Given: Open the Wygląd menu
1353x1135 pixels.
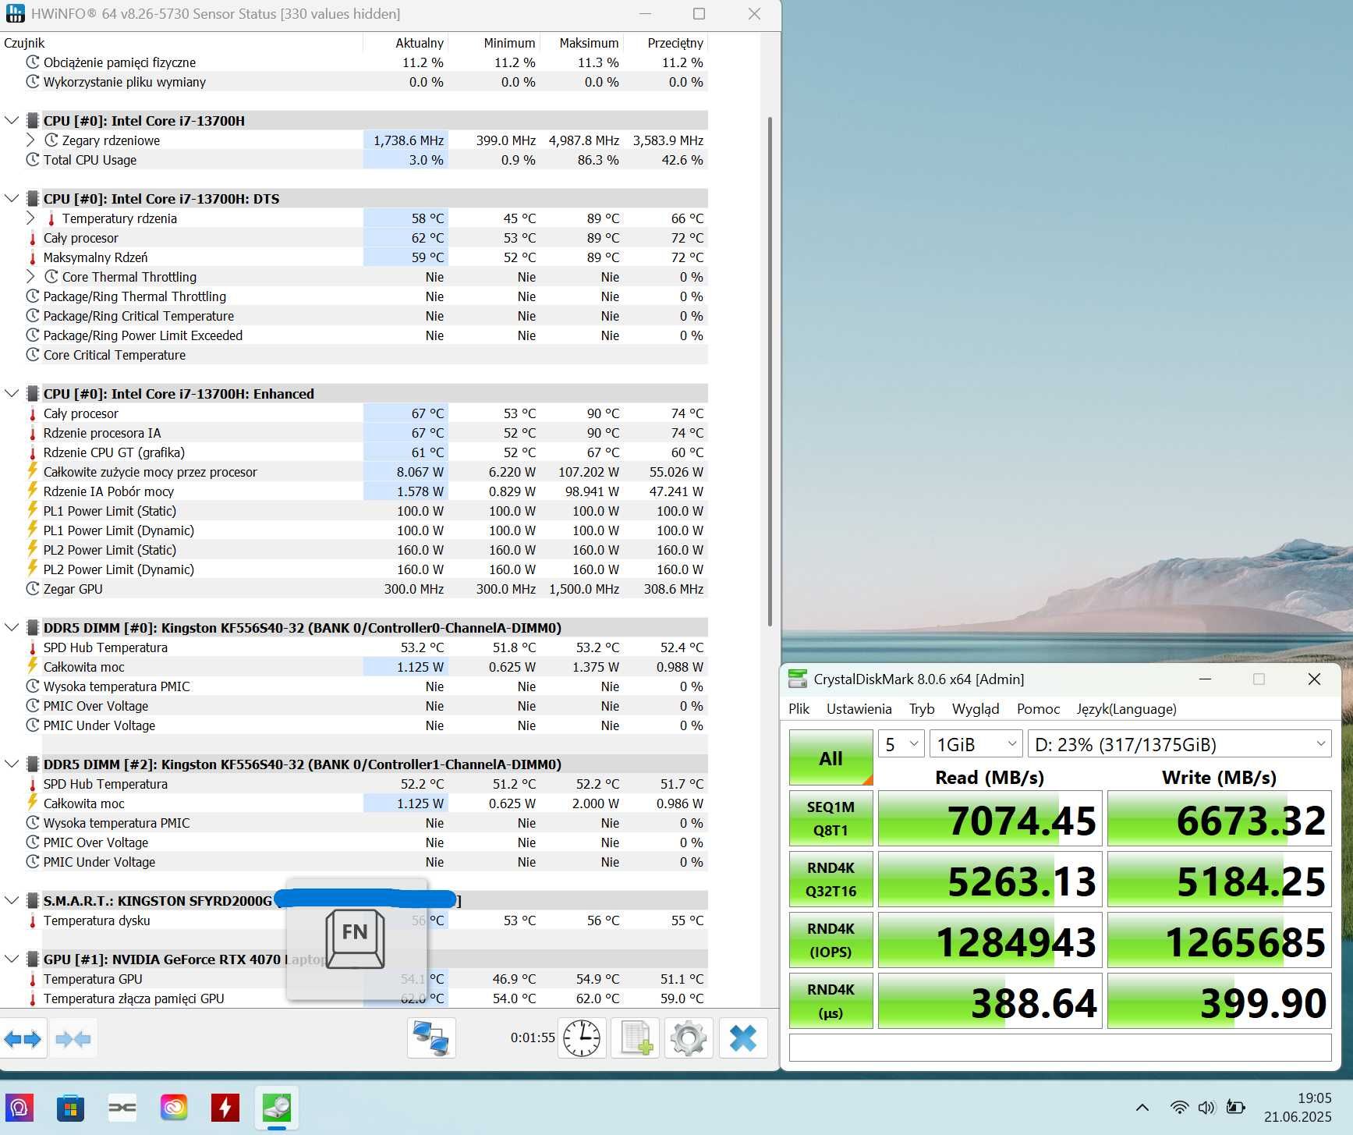Looking at the screenshot, I should (x=976, y=709).
